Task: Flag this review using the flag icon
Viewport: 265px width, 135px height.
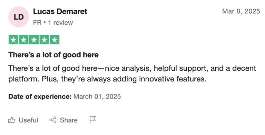Action: click(x=92, y=120)
